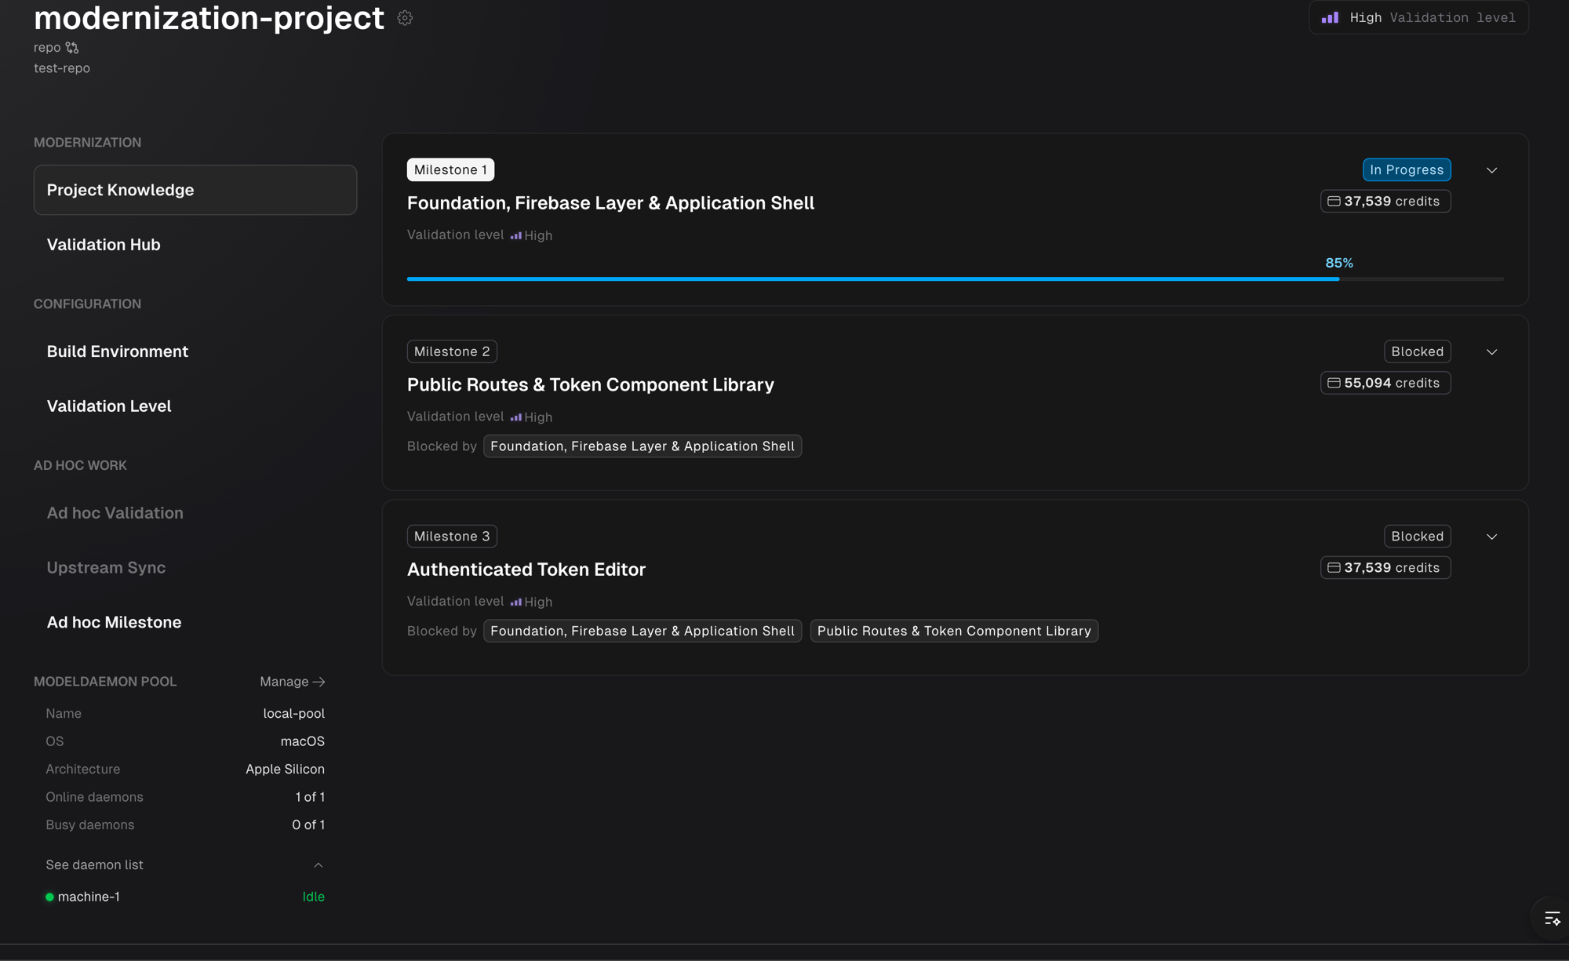Click the repo label text

(x=47, y=48)
